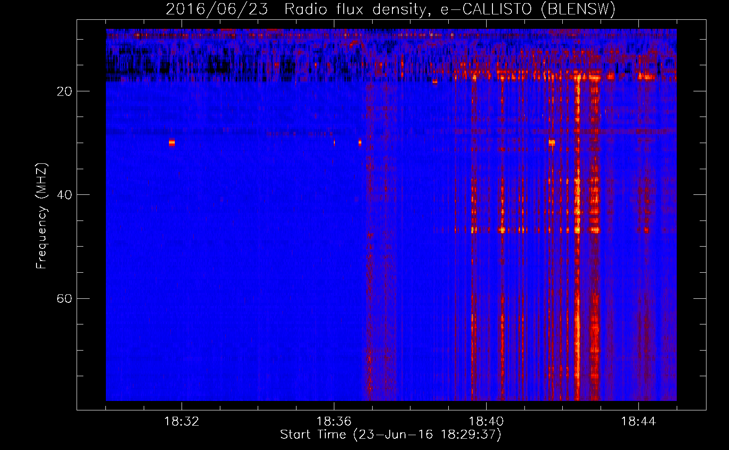The width and height of the screenshot is (729, 450).
Task: Click the 'Start Time (23-Jun-16 18:29:37)' label
Action: tap(391, 435)
